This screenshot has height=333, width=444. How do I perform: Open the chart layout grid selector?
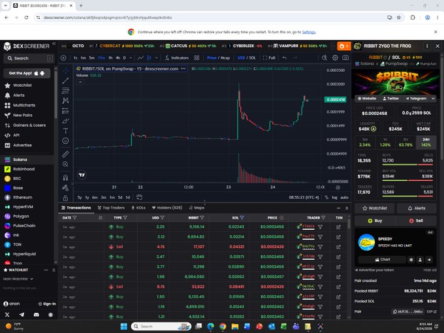click(197, 57)
